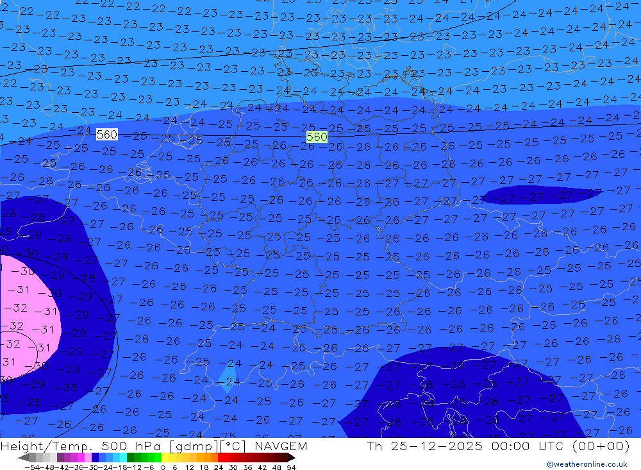Click the 'Height/Temp.' title text
Viewport: 641px width, 470px height.
click(x=46, y=446)
